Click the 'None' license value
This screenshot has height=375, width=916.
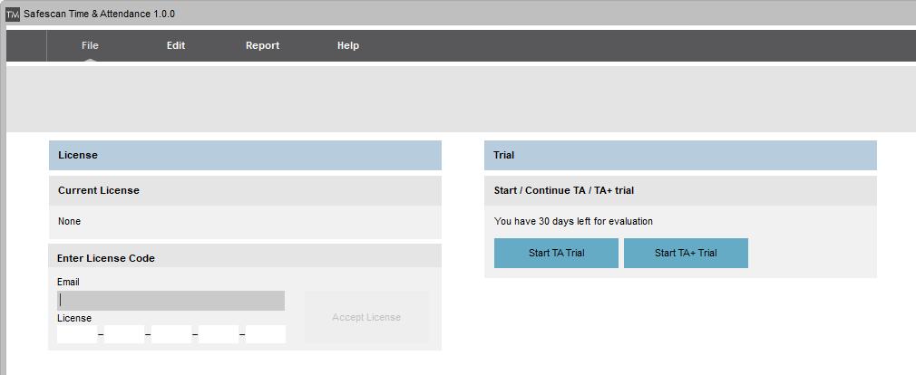pos(70,222)
